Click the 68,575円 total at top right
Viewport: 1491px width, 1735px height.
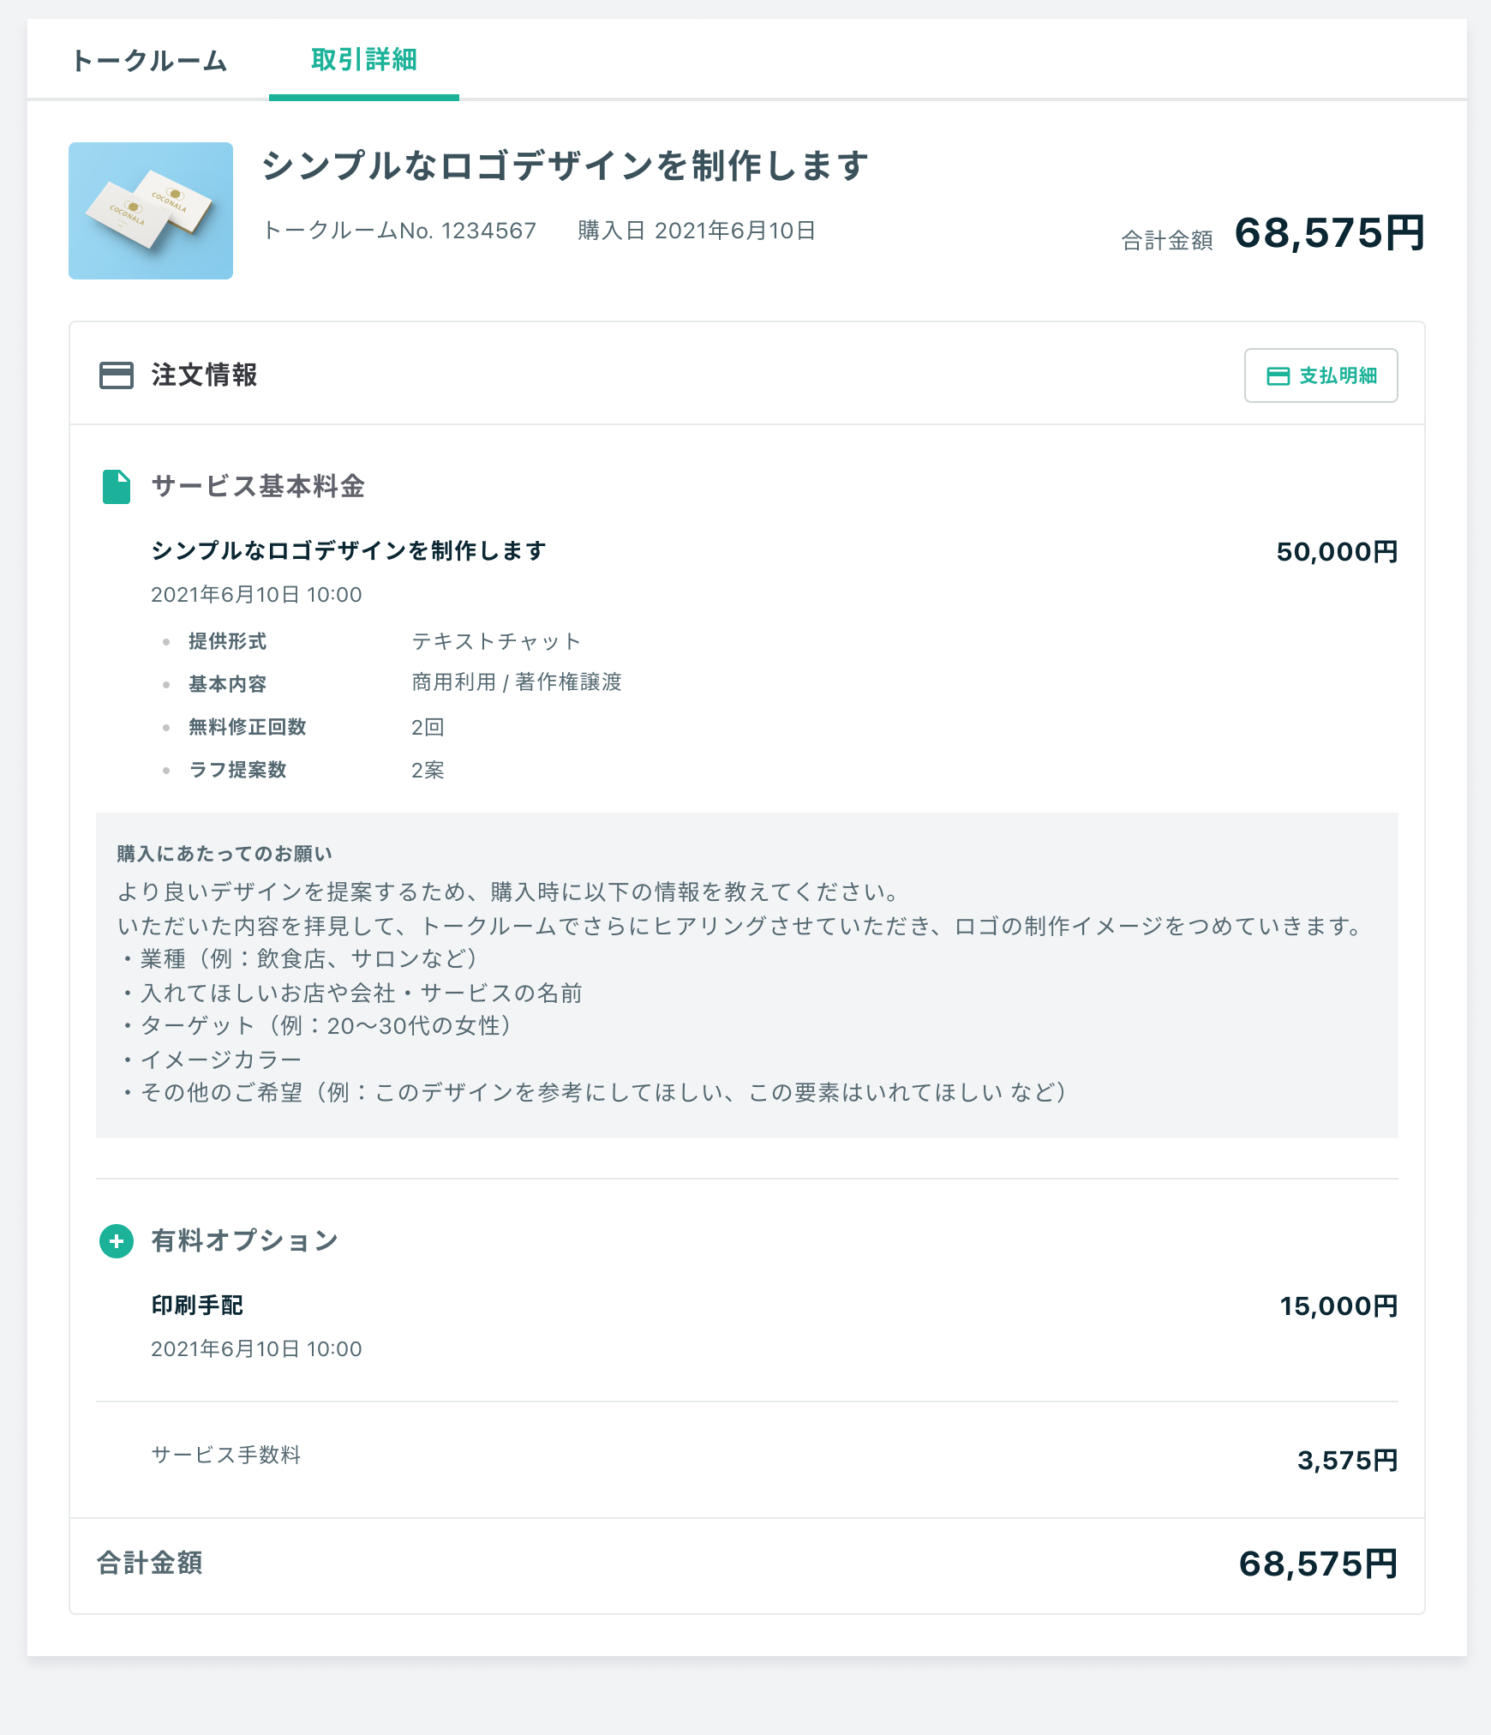pos(1329,233)
